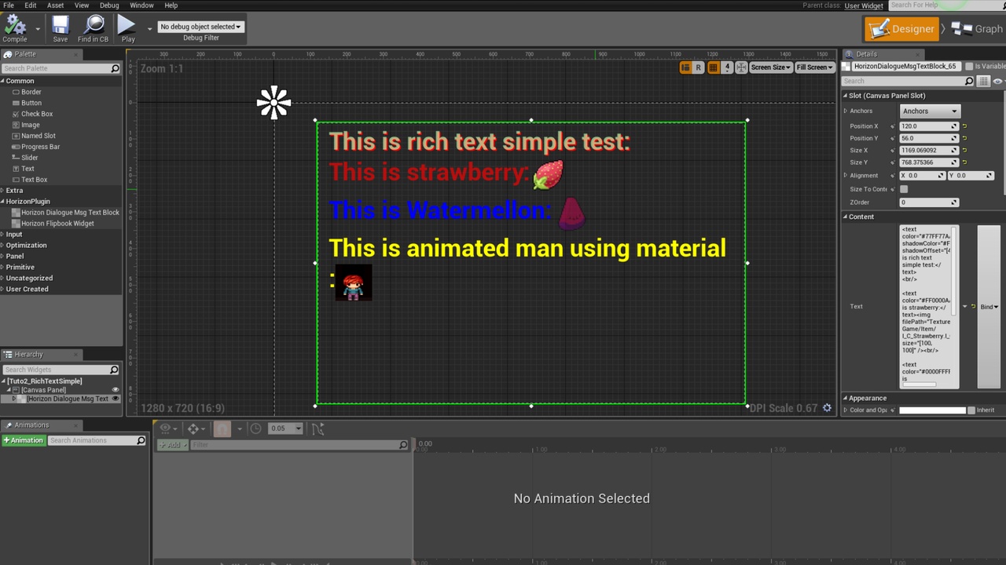
Task: Open DPI scale settings gear
Action: (x=827, y=408)
